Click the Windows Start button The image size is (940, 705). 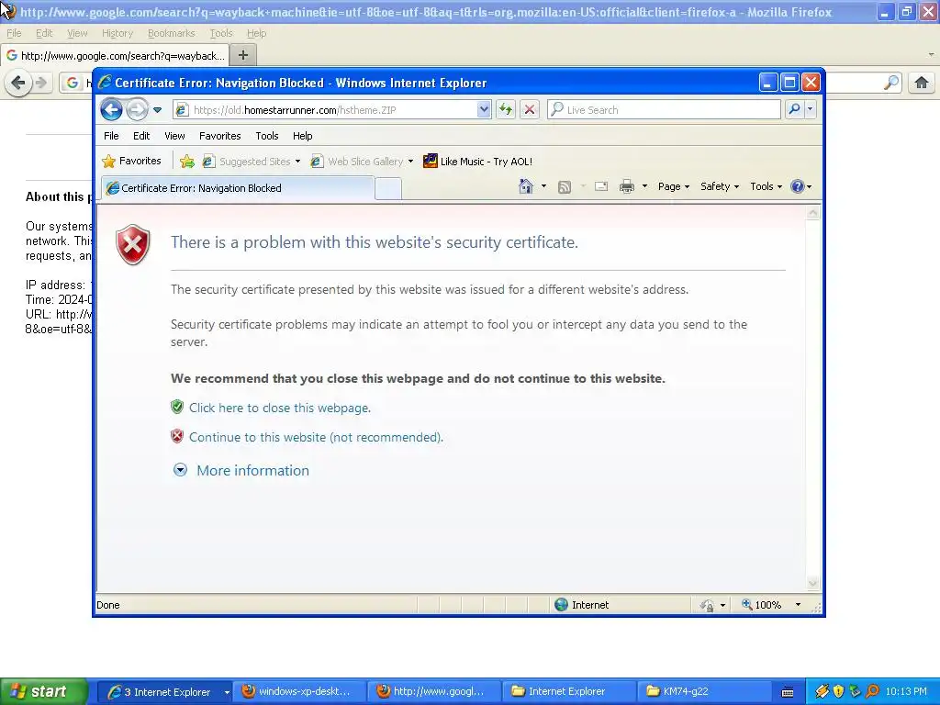(x=43, y=691)
